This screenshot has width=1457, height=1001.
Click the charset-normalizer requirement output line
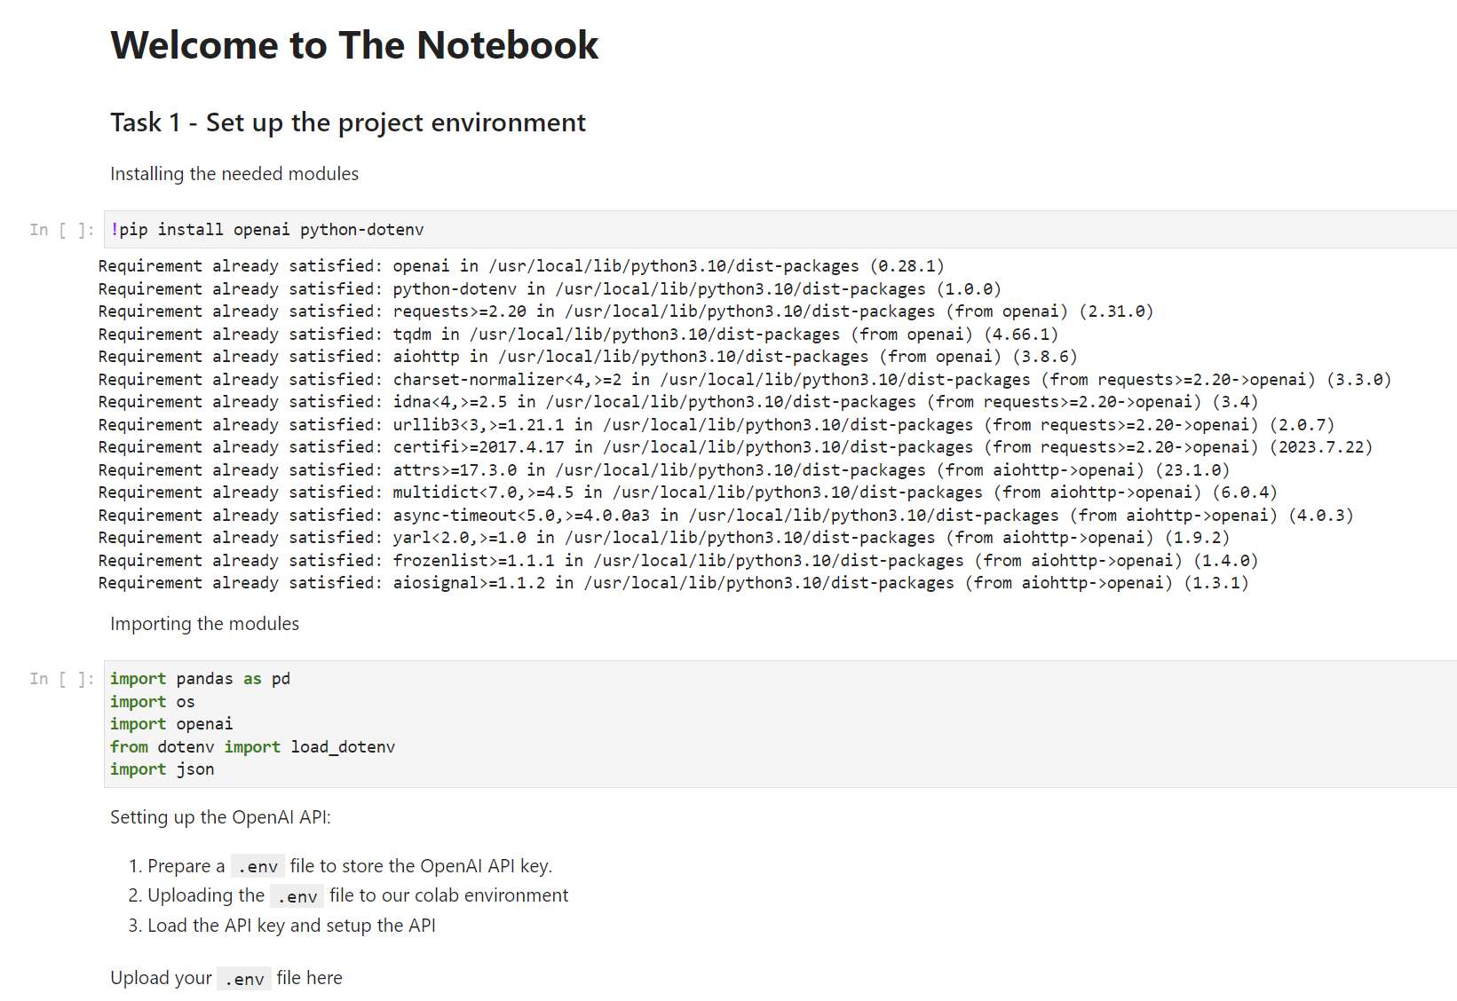[744, 380]
